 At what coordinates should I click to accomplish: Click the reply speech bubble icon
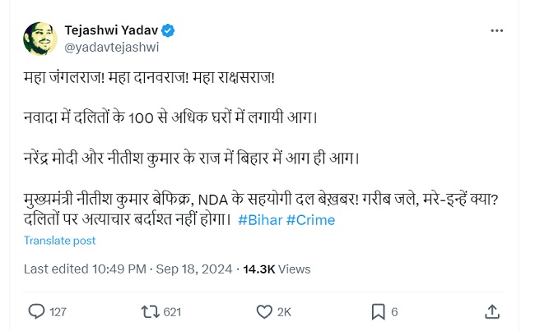point(36,311)
